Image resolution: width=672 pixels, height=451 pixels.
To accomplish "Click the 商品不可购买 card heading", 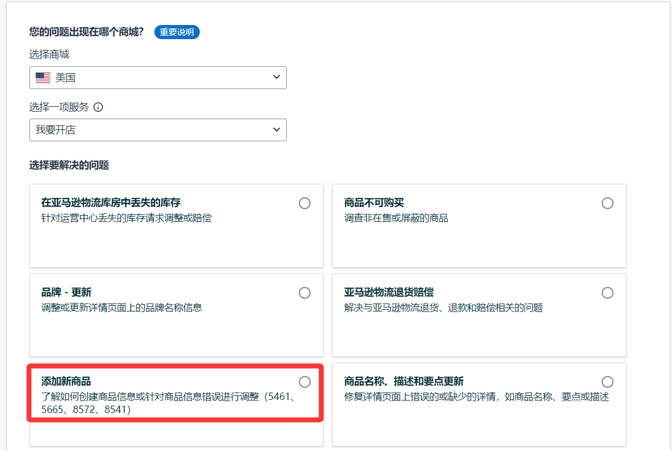I will pos(374,203).
